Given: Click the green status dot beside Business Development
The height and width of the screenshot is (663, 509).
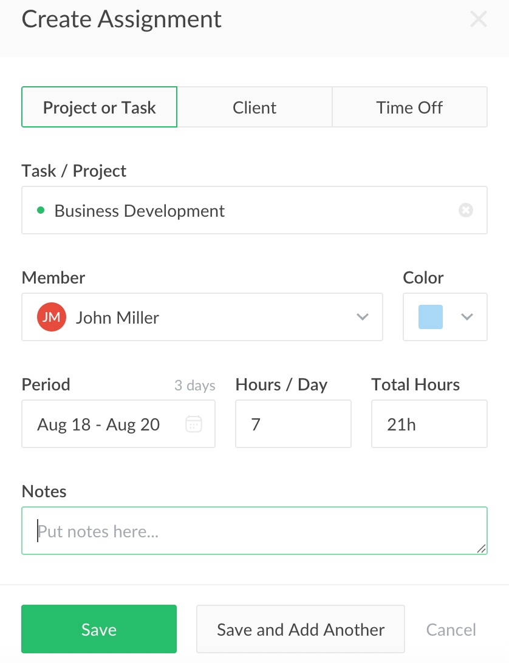Looking at the screenshot, I should point(41,211).
